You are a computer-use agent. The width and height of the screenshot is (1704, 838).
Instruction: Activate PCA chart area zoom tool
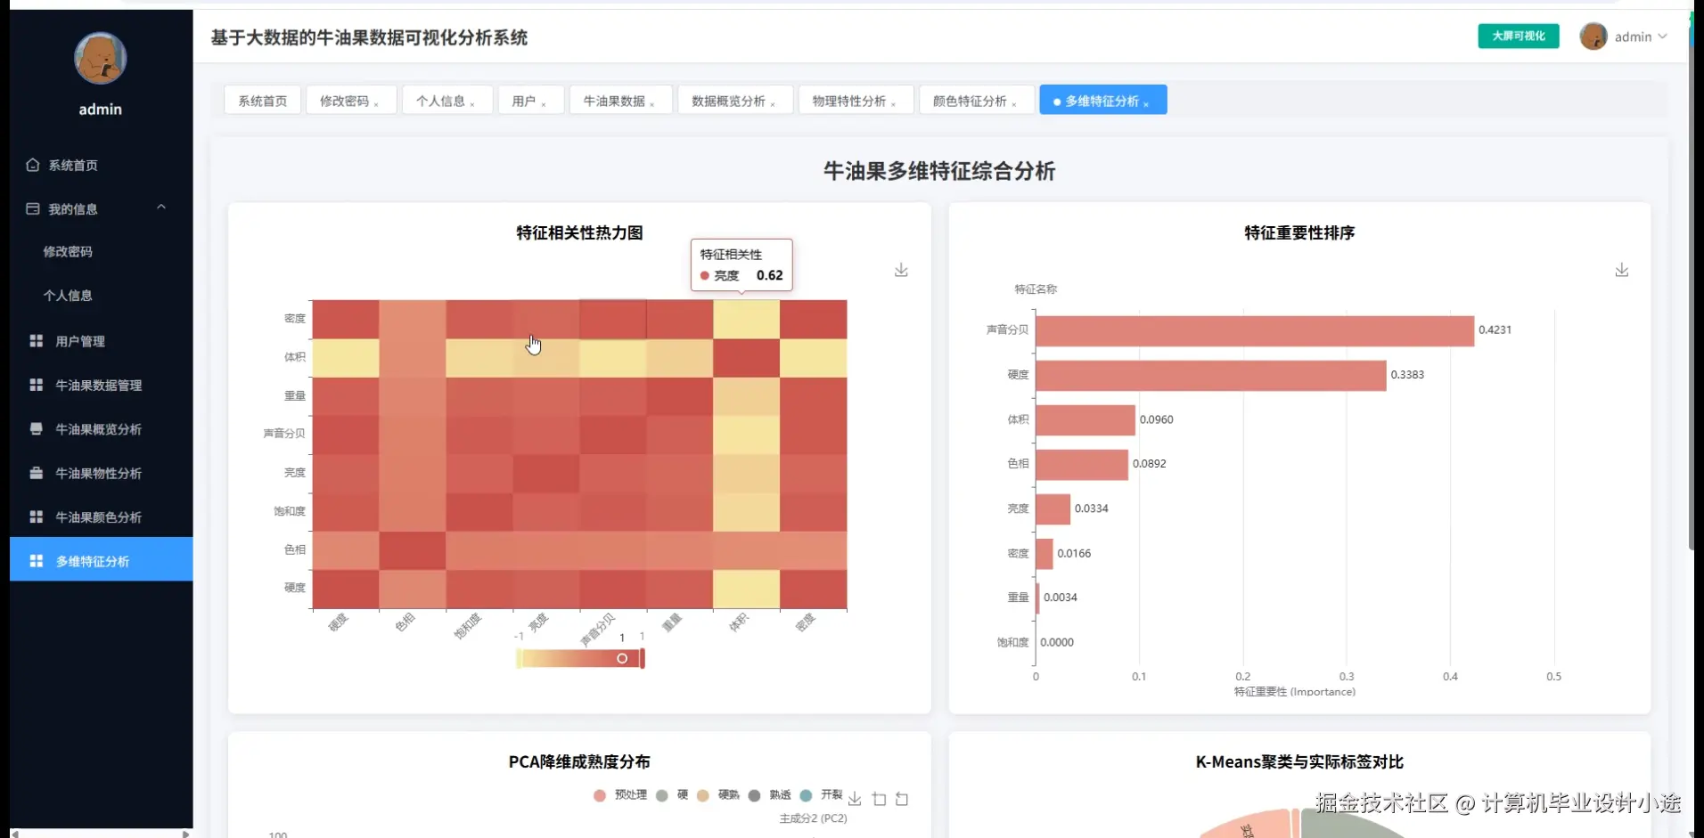click(x=880, y=799)
